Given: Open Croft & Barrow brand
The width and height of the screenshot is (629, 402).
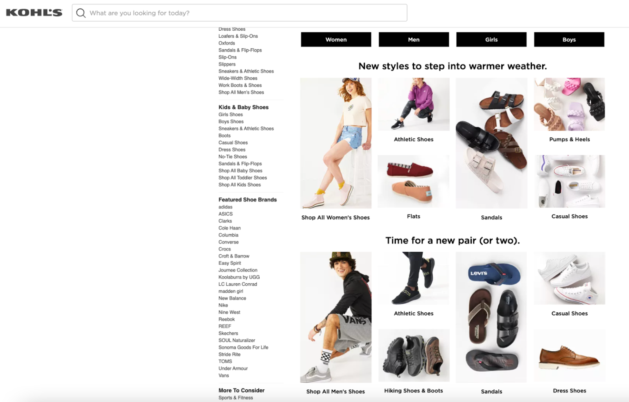Looking at the screenshot, I should (x=234, y=256).
